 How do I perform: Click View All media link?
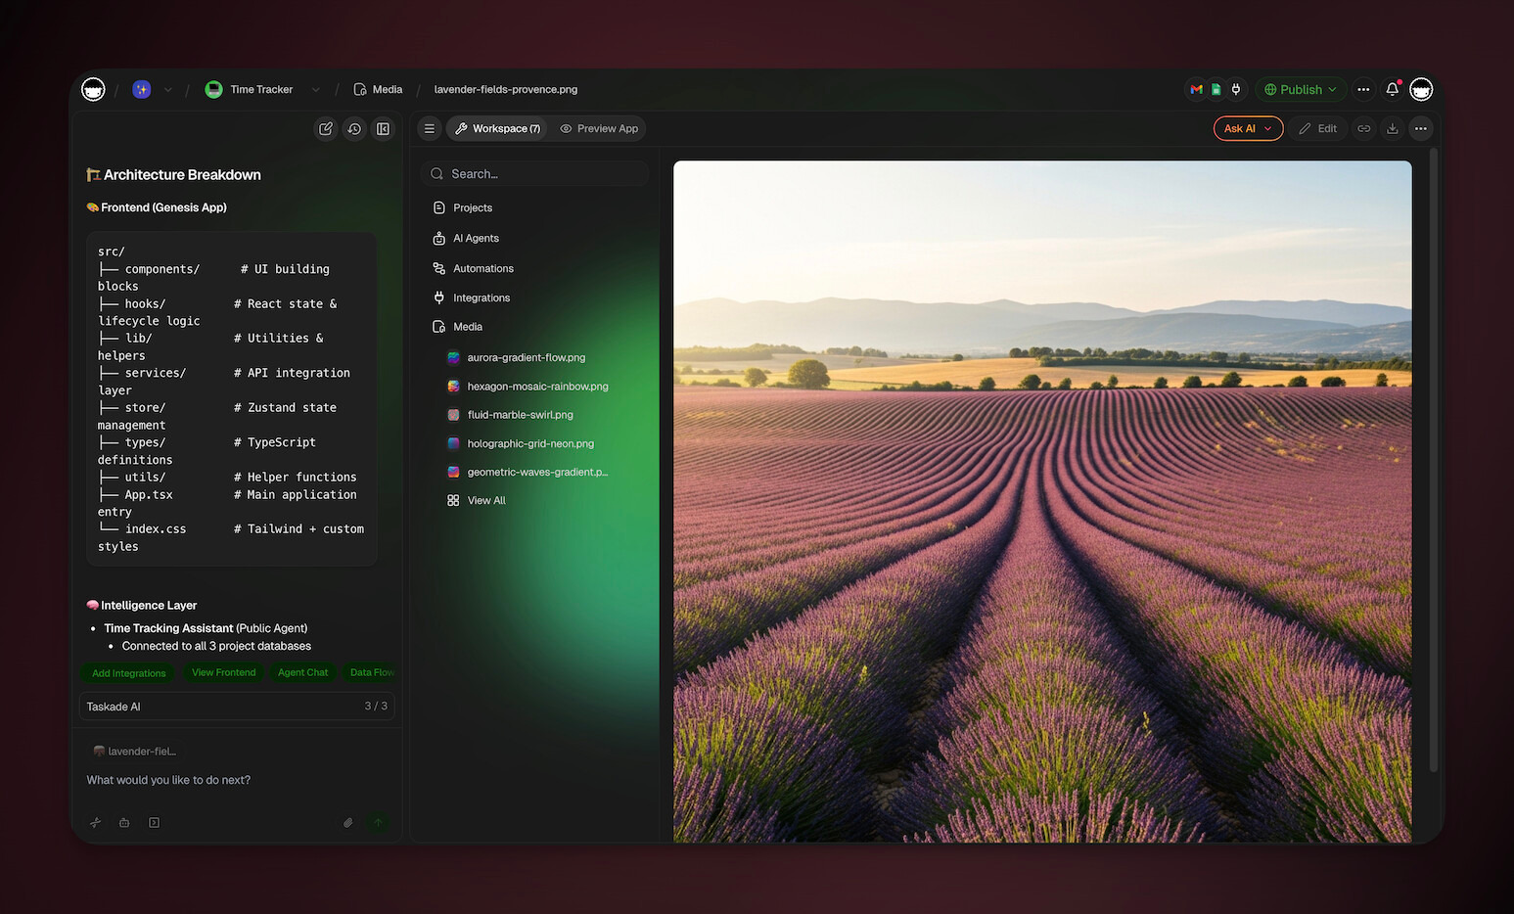485,500
